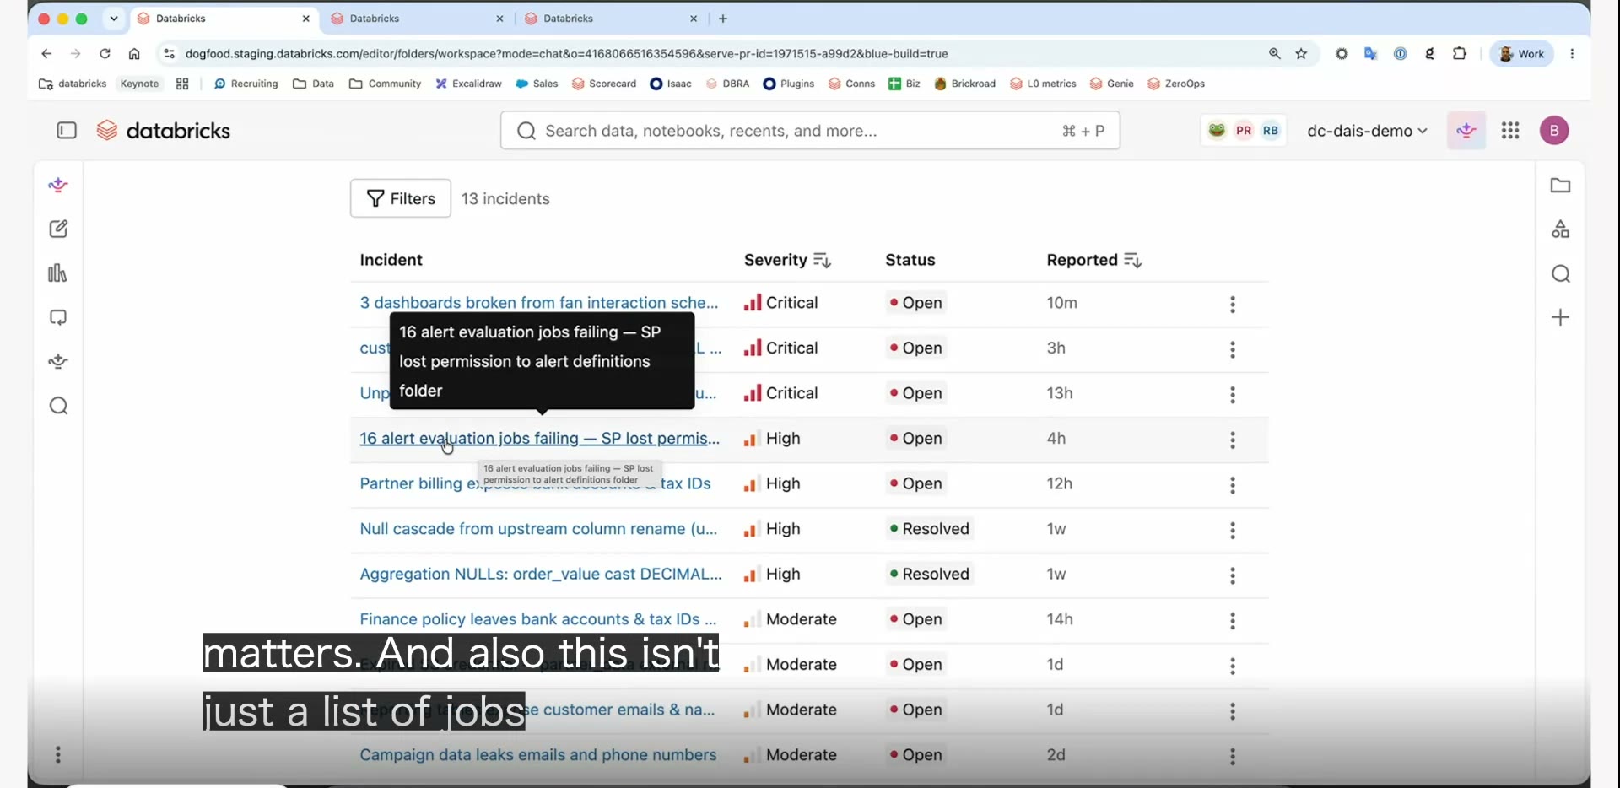This screenshot has width=1620, height=788.
Task: Open the Recruiting bookmark
Action: (x=246, y=84)
